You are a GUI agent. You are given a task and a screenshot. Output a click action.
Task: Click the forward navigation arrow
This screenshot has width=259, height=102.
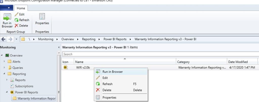click(11, 39)
